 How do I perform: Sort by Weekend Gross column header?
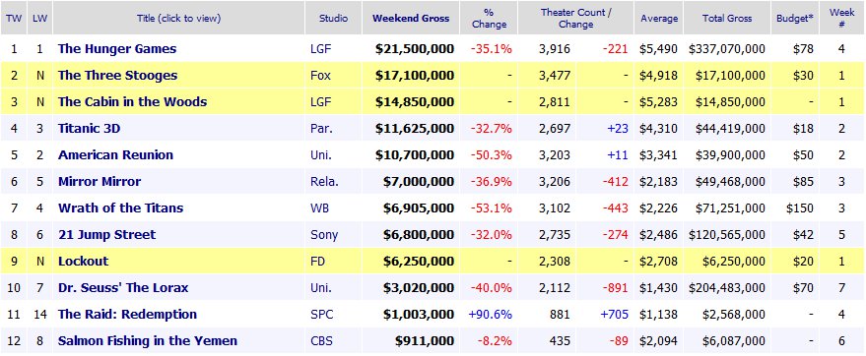point(411,18)
